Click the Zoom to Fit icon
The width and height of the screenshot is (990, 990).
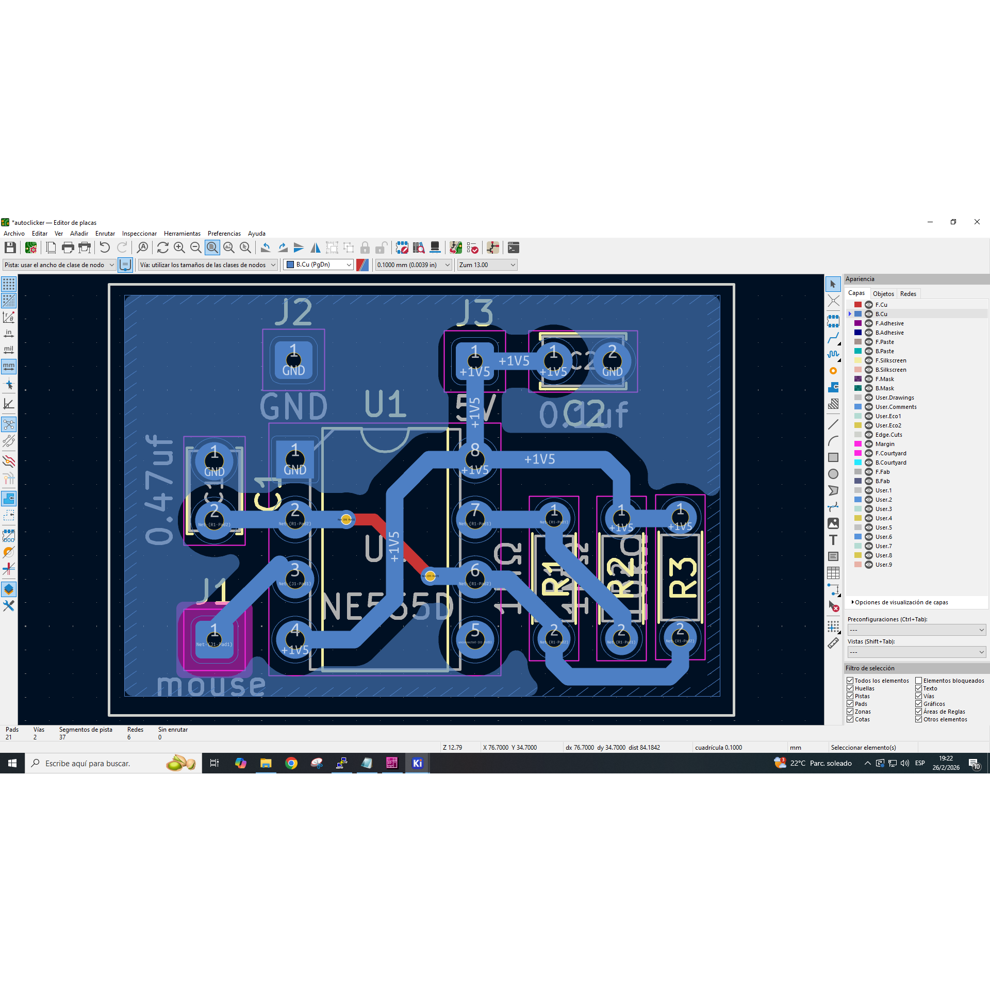pos(212,248)
